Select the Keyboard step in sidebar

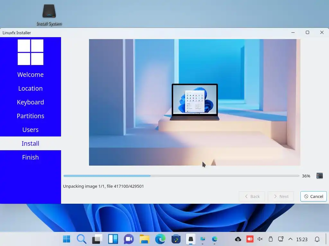[x=31, y=102]
